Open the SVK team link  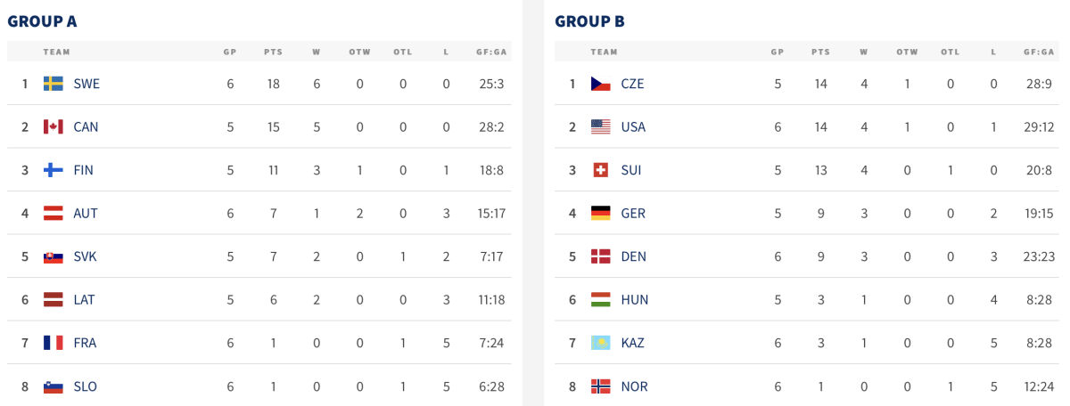tap(86, 256)
